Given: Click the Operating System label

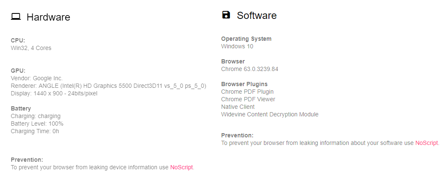Looking at the screenshot, I should pos(246,39).
